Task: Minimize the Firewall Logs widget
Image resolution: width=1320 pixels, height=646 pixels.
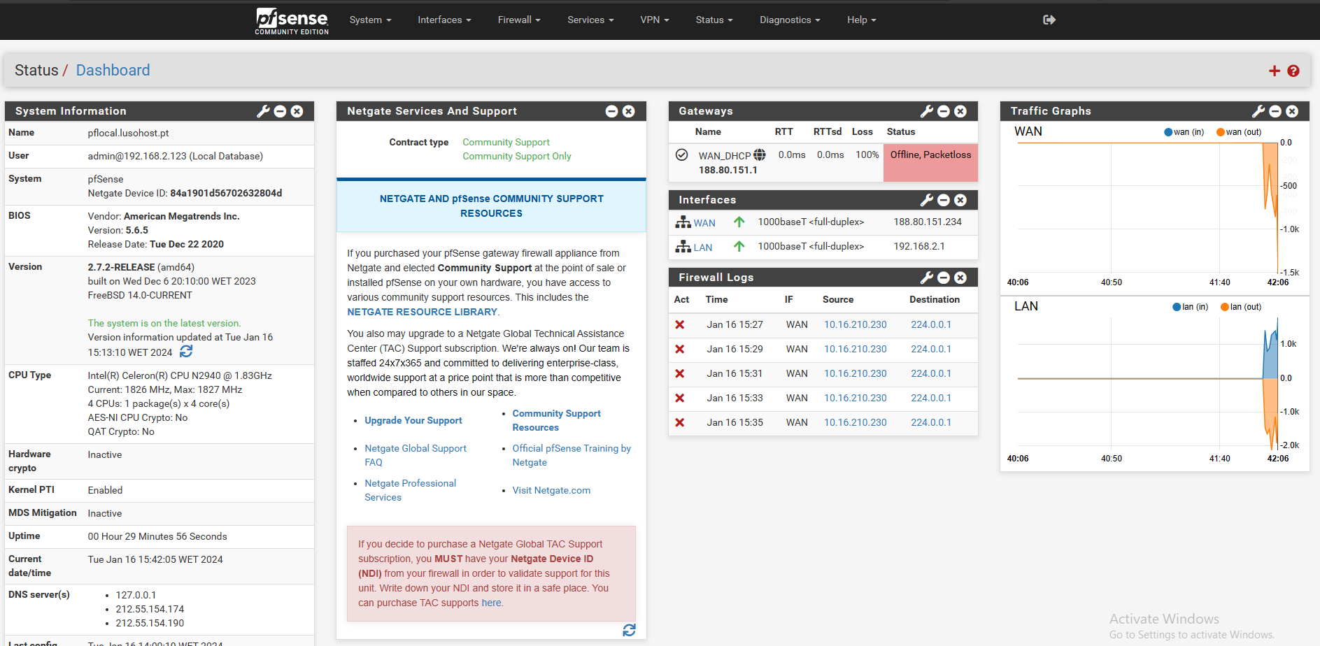Action: 944,278
